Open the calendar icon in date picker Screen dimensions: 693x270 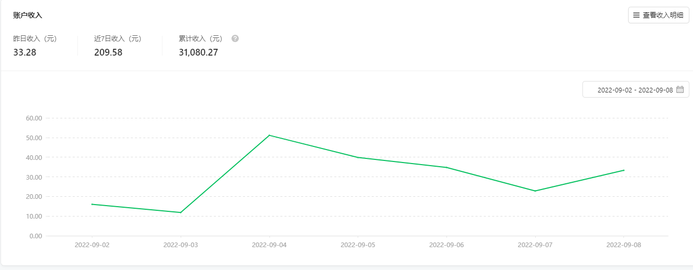point(680,89)
